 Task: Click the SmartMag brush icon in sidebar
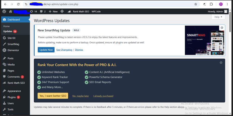[x=4, y=44]
